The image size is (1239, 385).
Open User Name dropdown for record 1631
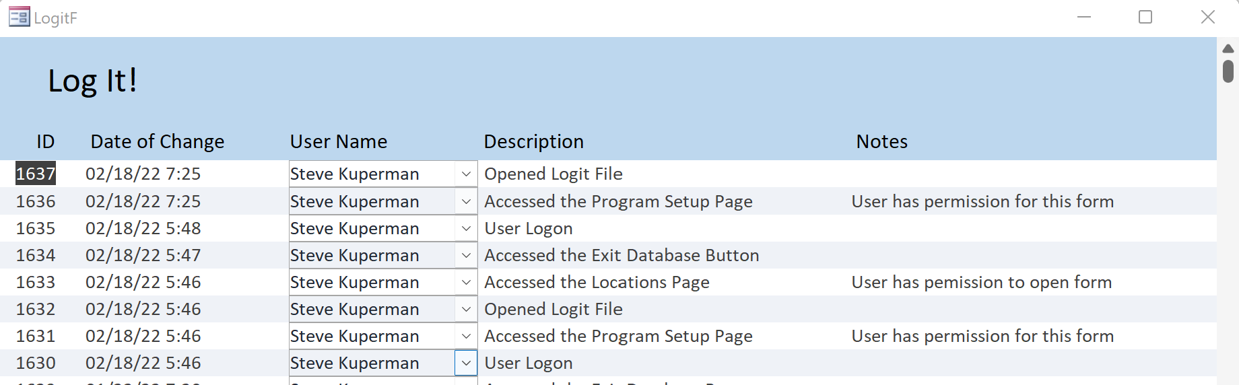(466, 336)
